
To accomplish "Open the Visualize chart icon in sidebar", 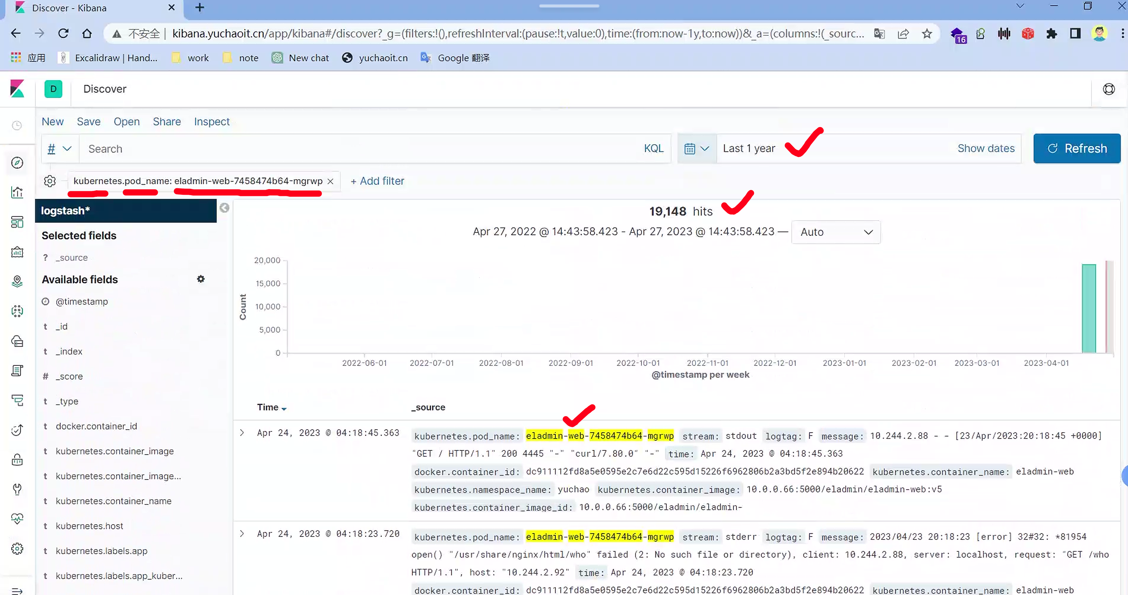I will [x=17, y=193].
